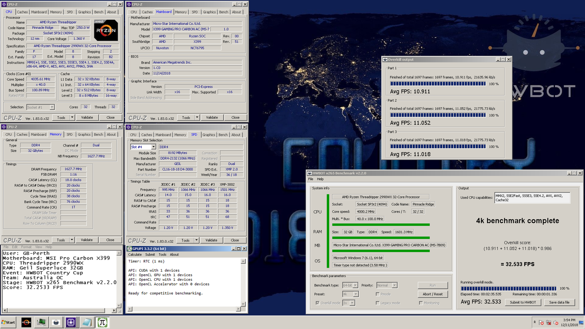
Task: Open the Overkill mode 3x dropdown
Action: tap(349, 303)
